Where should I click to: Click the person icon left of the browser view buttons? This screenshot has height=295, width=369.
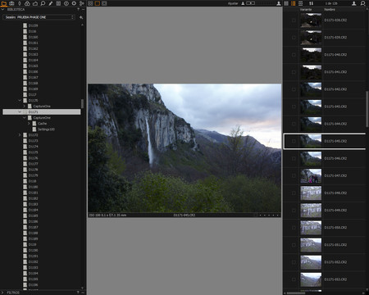(279, 3)
